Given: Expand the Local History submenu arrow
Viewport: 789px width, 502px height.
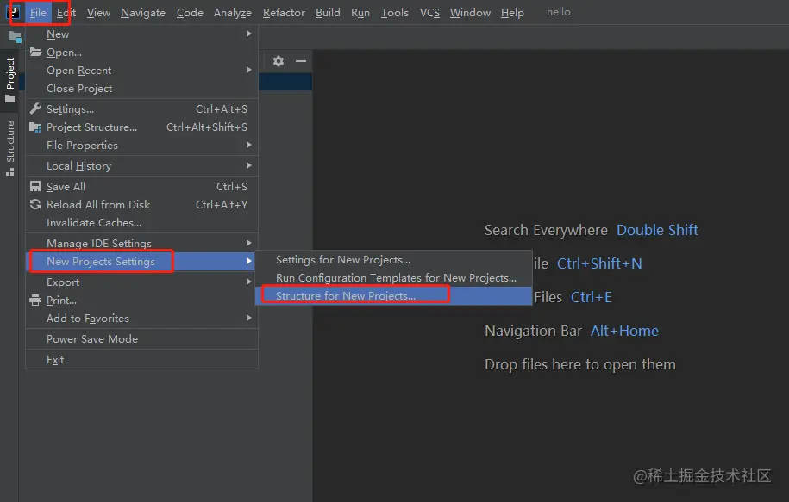Looking at the screenshot, I should pos(248,165).
